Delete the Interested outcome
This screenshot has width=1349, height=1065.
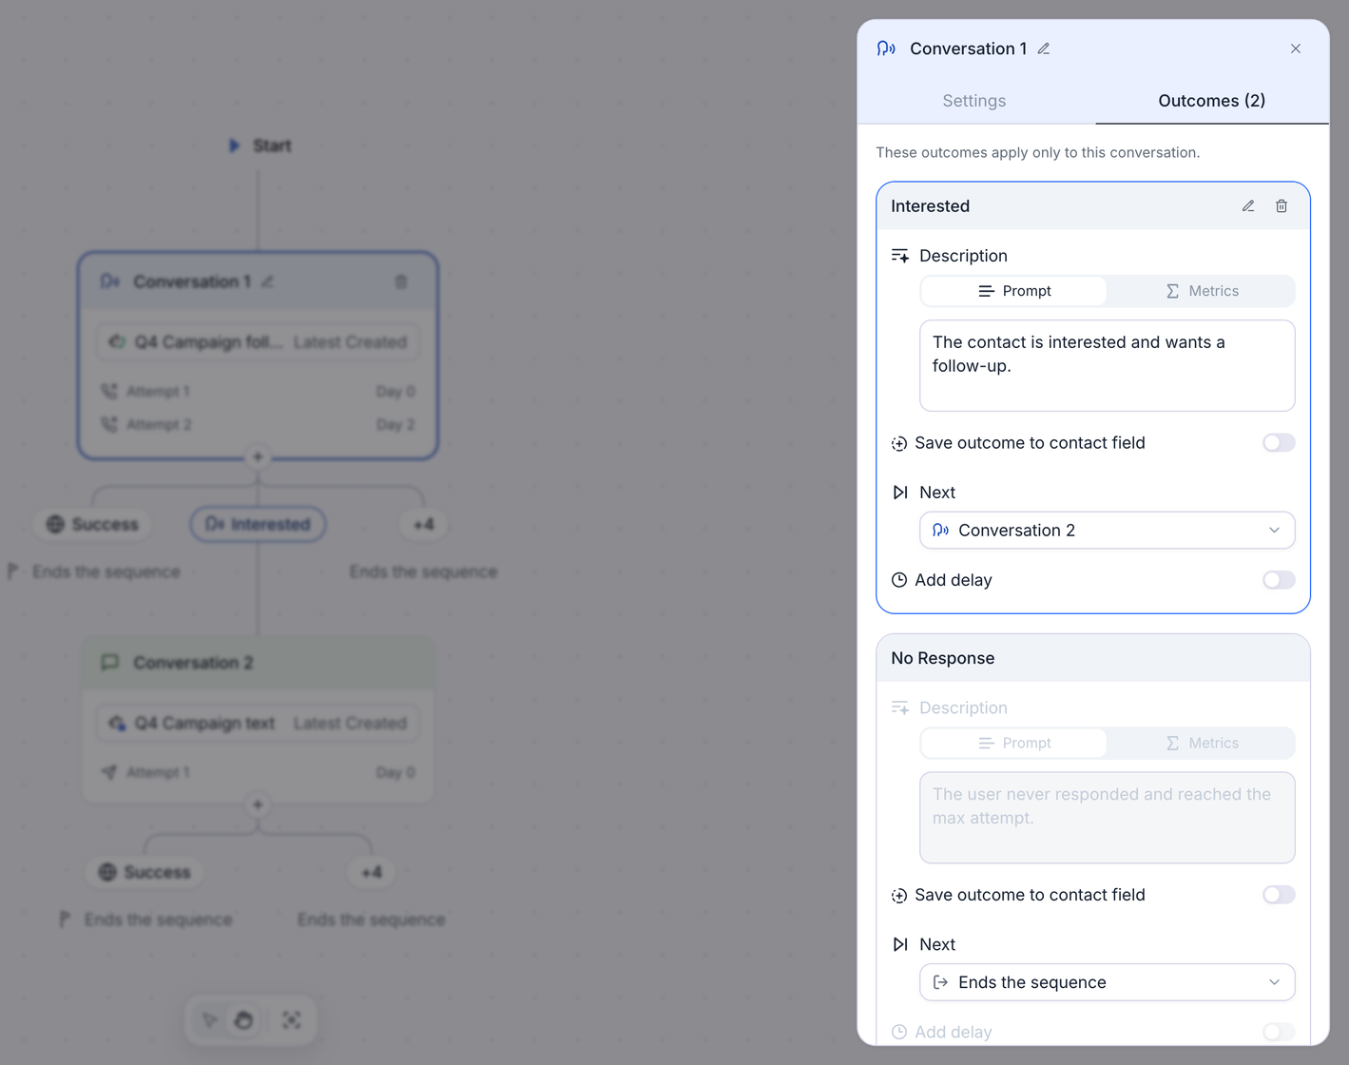pyautogui.click(x=1282, y=206)
